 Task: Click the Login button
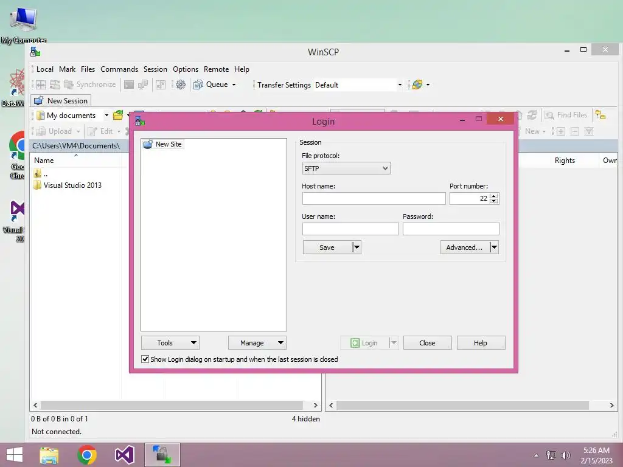(x=364, y=343)
